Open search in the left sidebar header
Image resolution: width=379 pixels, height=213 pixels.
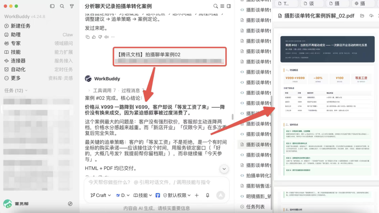pos(62,6)
